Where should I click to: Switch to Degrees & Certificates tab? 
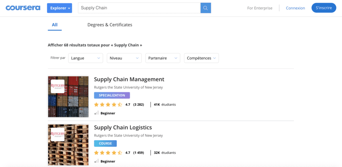[110, 25]
